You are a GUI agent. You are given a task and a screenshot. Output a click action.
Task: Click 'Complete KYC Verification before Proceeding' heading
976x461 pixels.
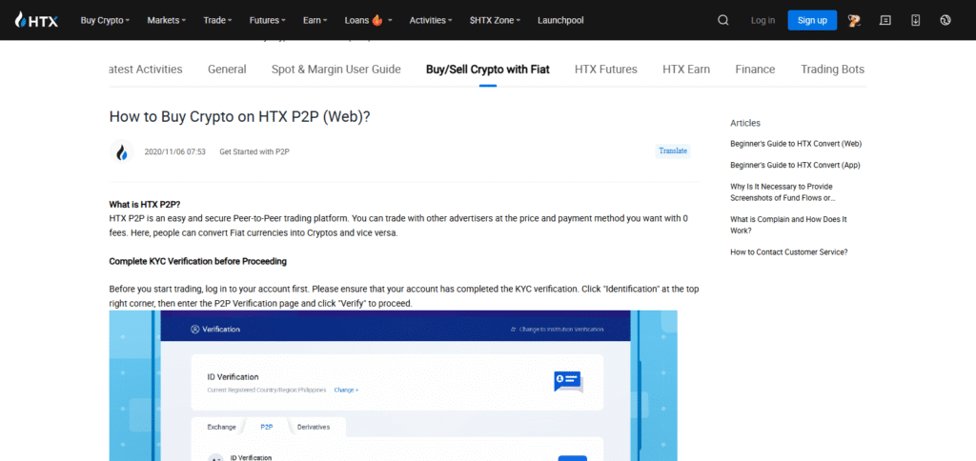(198, 261)
